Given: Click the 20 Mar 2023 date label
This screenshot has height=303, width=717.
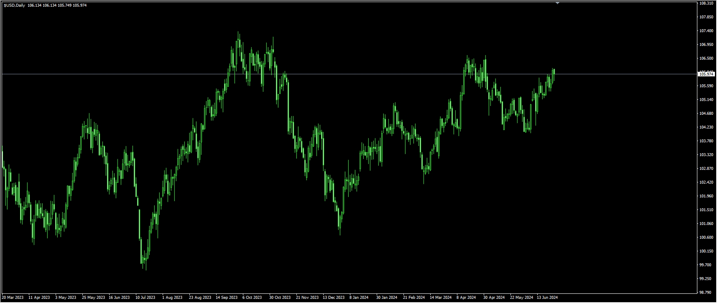Looking at the screenshot, I should 13,298.
